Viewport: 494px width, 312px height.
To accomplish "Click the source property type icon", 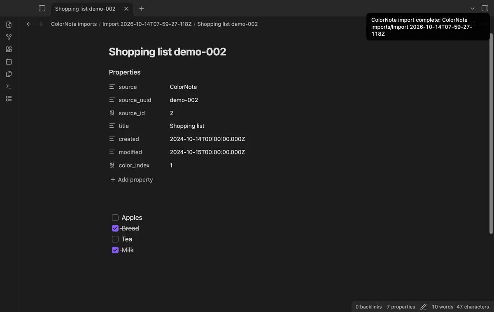I will [112, 87].
